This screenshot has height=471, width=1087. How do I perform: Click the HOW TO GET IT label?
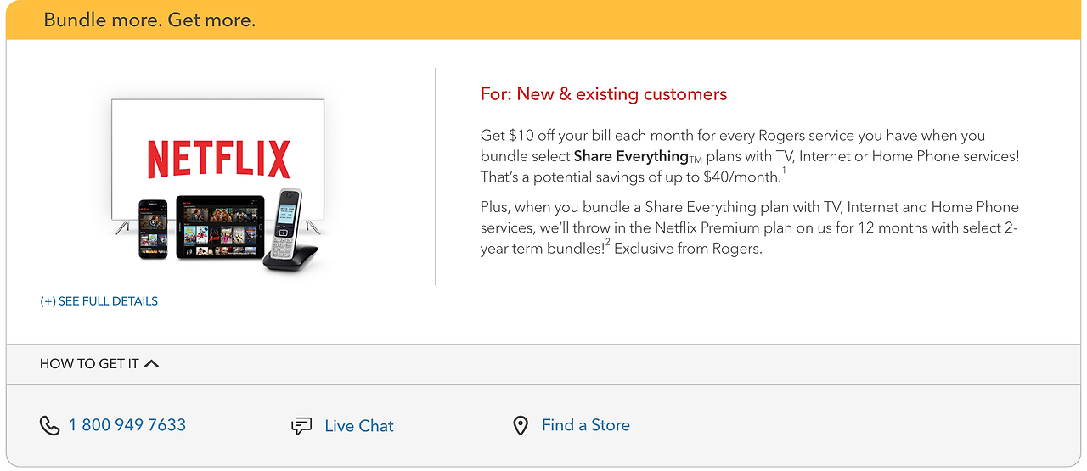[89, 364]
